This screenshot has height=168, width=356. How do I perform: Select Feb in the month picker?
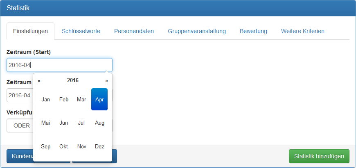[x=64, y=99]
